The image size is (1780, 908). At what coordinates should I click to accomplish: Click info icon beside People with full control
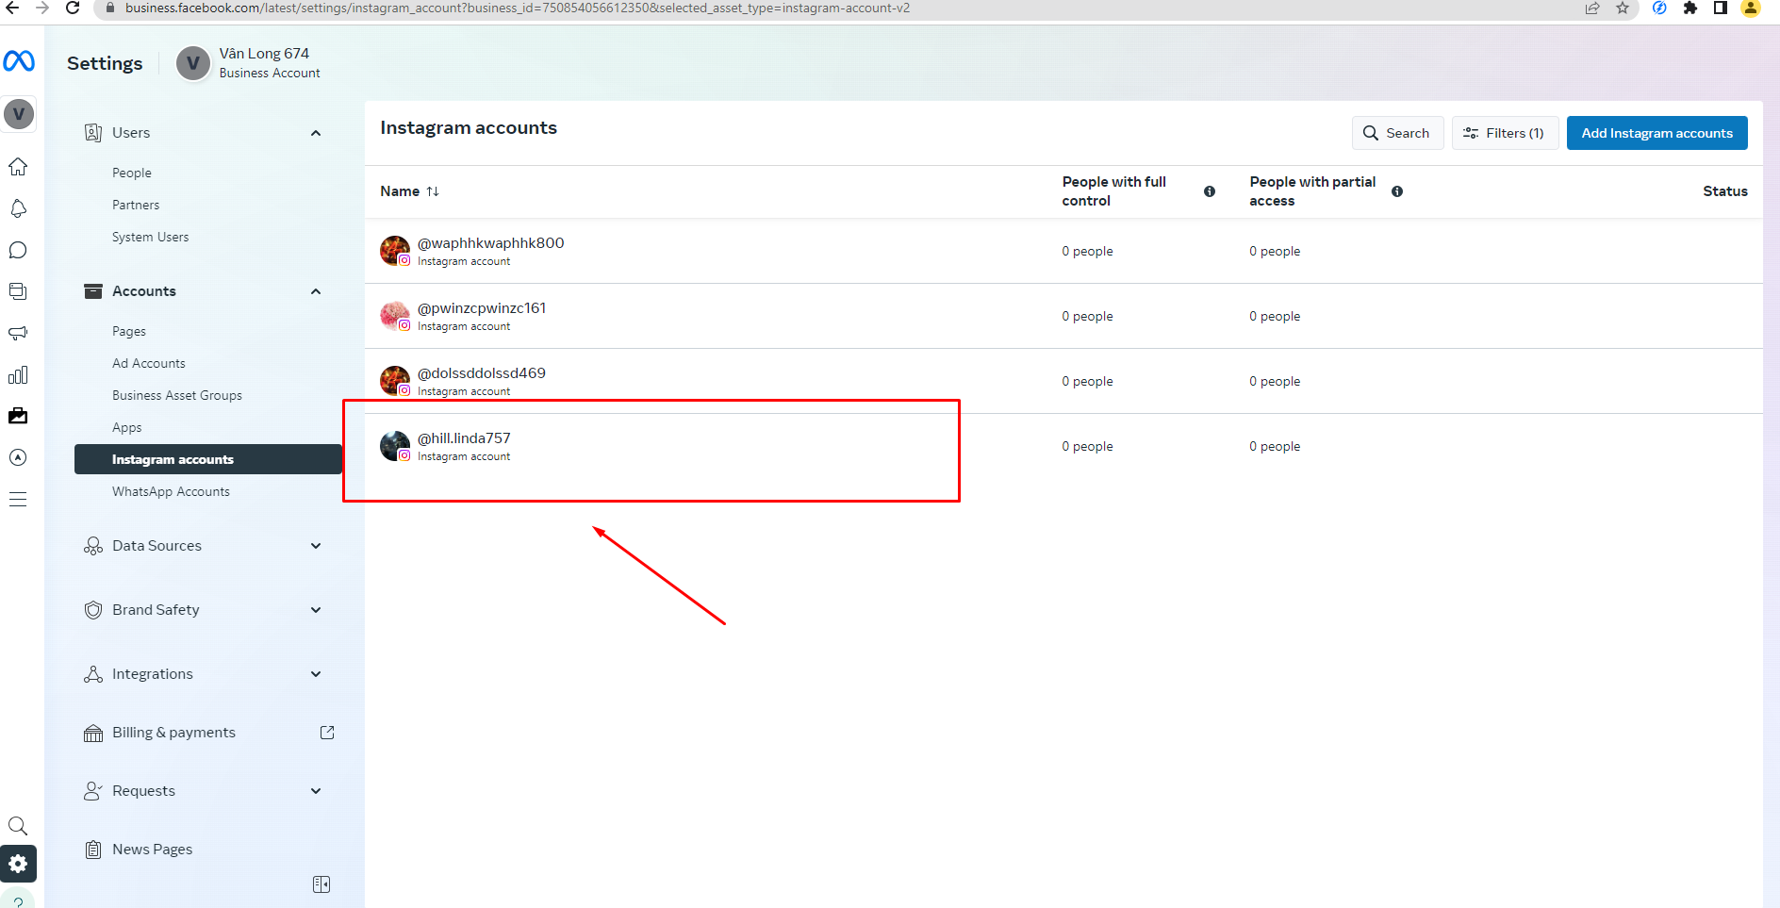(1210, 191)
